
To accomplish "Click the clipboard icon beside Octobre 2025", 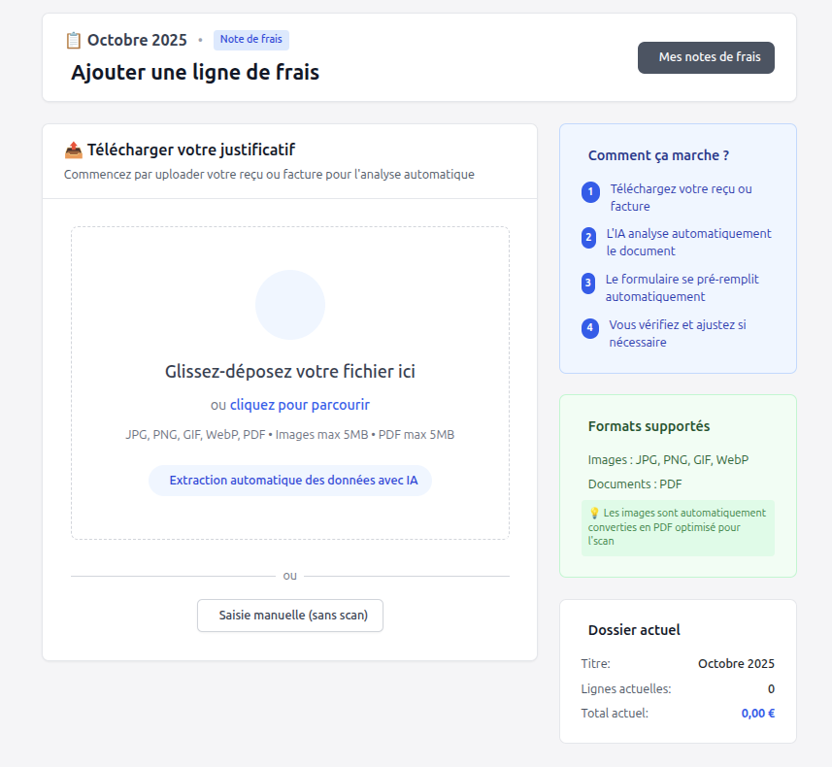I will click(73, 40).
